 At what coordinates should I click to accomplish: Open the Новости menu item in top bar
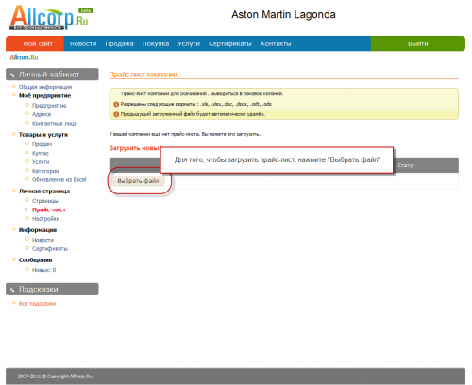click(x=83, y=43)
